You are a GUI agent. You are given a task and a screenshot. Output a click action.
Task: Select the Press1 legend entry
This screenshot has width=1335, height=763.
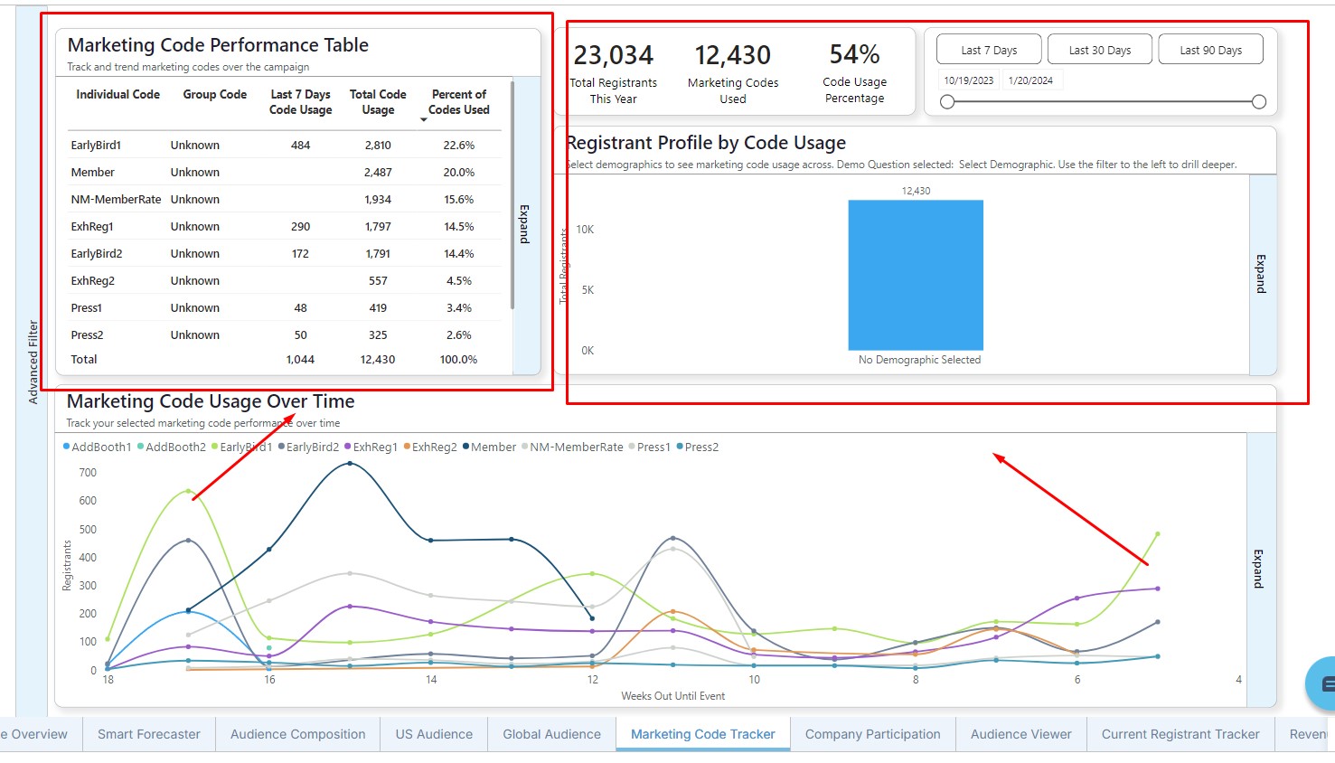coord(650,447)
